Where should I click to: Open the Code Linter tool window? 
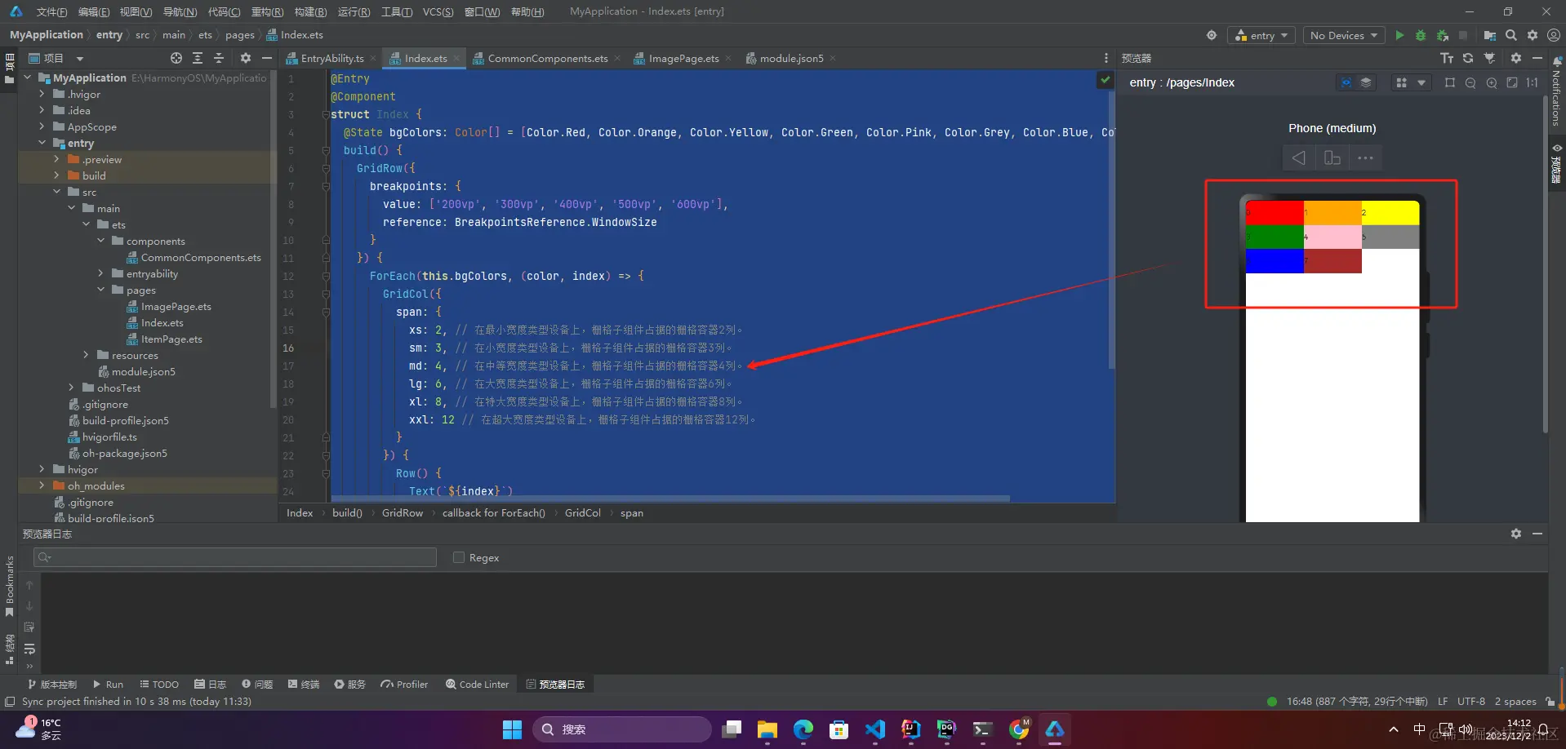[477, 685]
